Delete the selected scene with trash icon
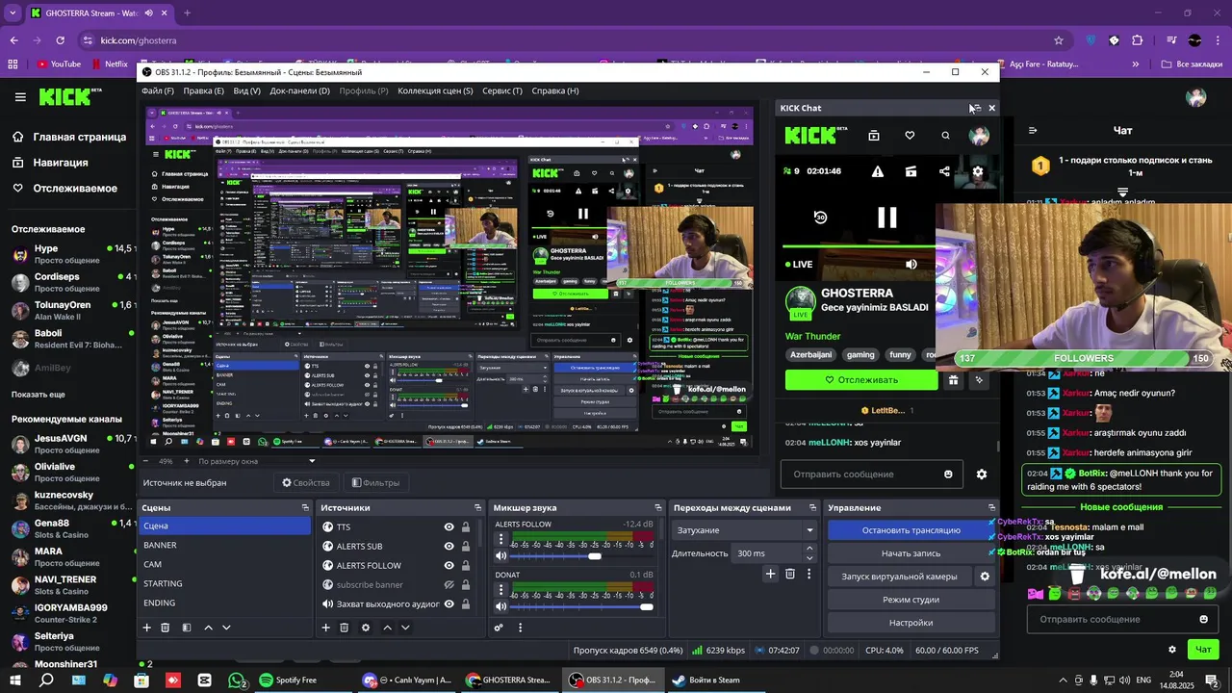 click(x=166, y=628)
